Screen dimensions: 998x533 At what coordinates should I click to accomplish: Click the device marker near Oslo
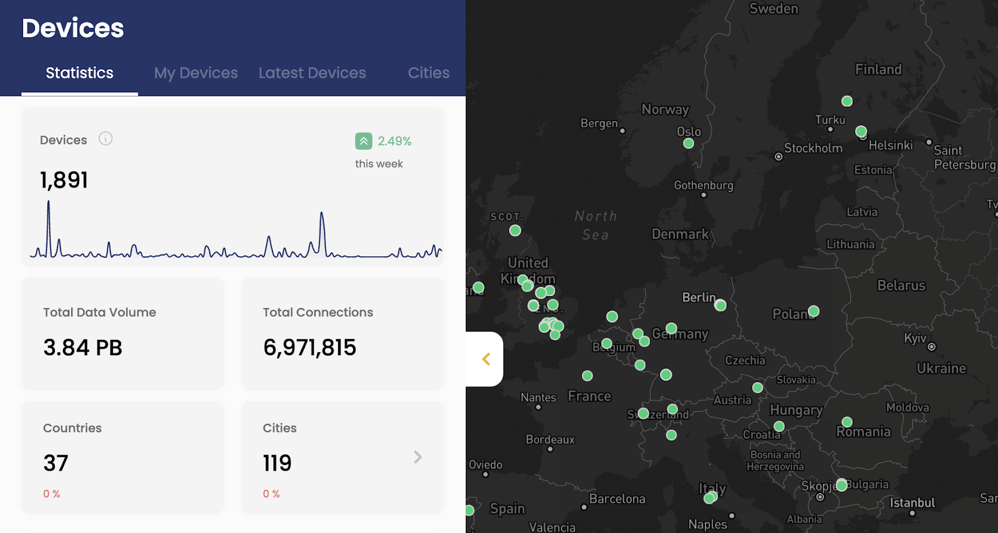coord(689,143)
